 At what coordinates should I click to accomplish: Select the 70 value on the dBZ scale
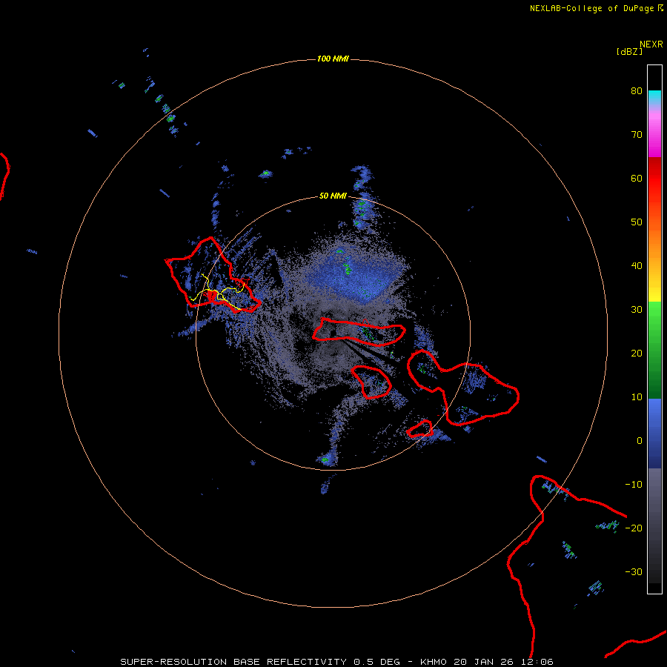(637, 134)
